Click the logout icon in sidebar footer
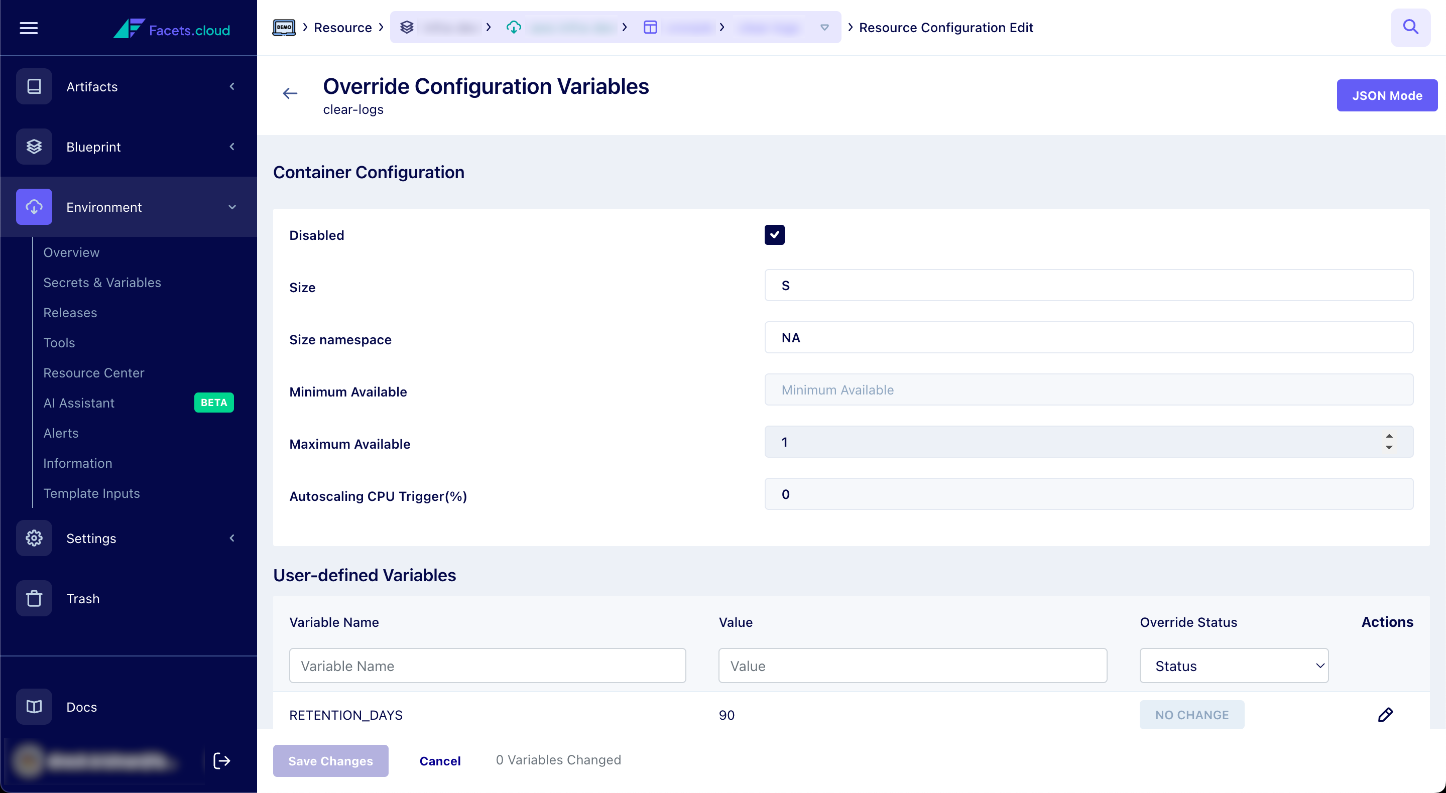The image size is (1446, 793). coord(222,760)
